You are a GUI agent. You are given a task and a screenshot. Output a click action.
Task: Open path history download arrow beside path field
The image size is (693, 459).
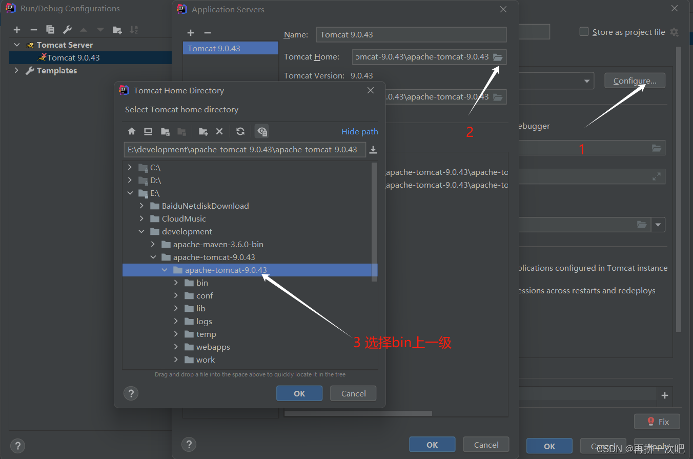click(x=373, y=150)
